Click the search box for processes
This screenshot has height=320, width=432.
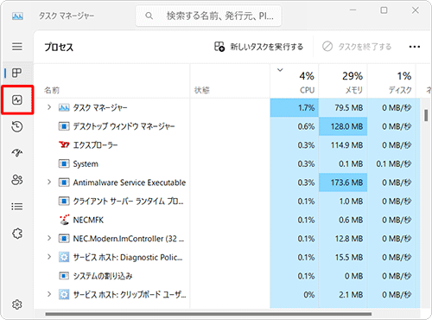(208, 16)
